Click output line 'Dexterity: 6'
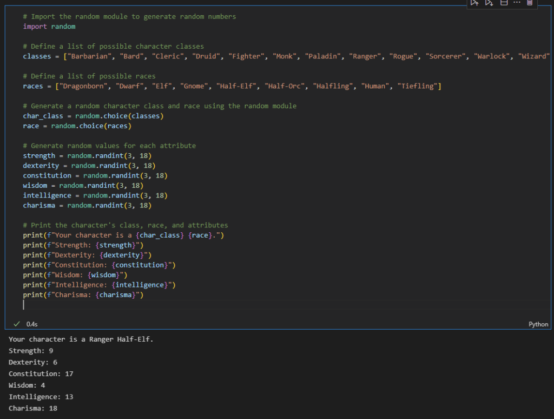The height and width of the screenshot is (419, 554). 33,362
